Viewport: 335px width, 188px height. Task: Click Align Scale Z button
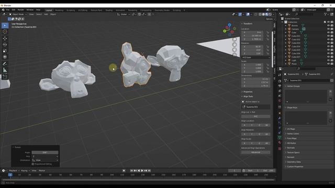click(x=260, y=143)
